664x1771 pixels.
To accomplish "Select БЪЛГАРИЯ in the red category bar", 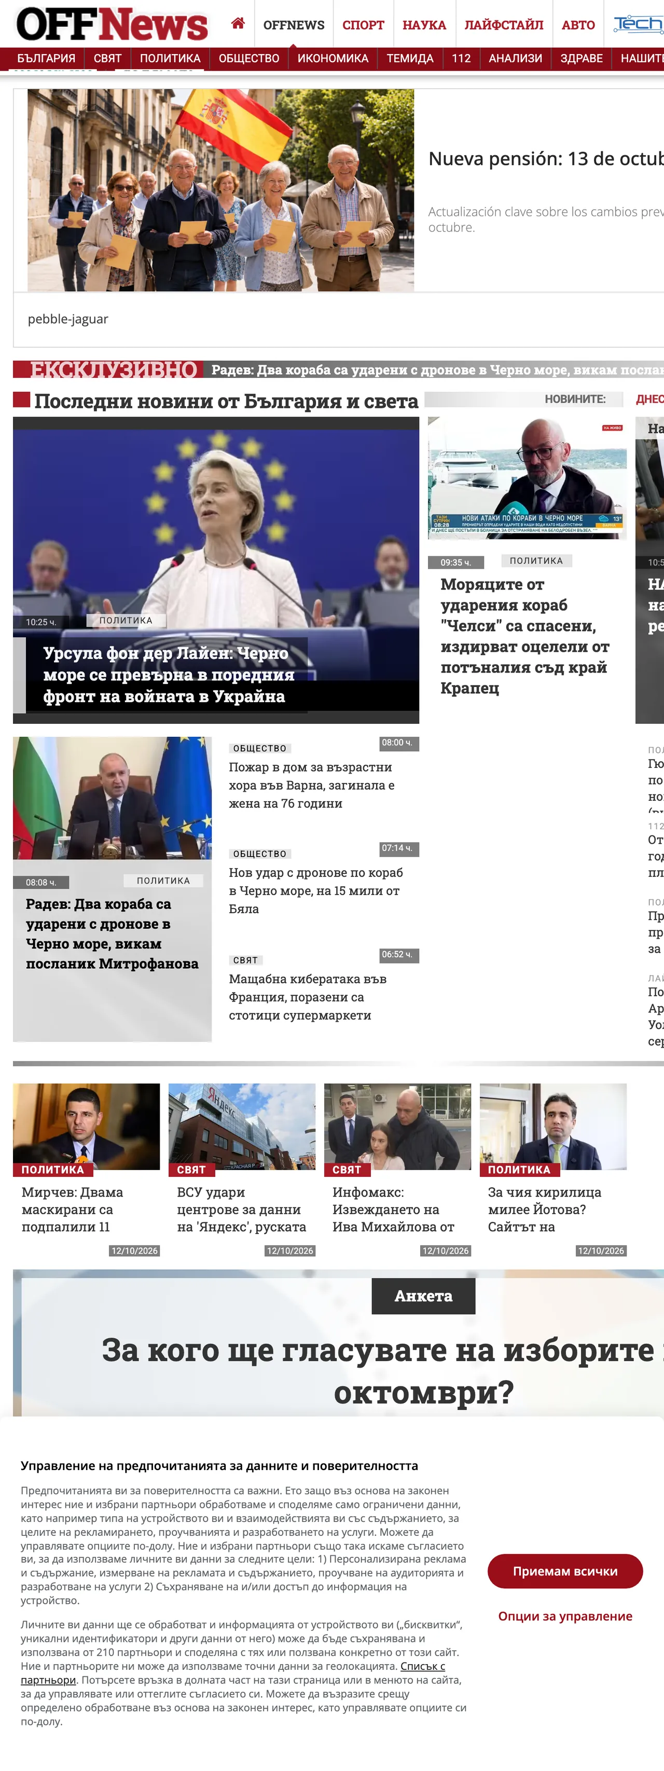I will 46,59.
